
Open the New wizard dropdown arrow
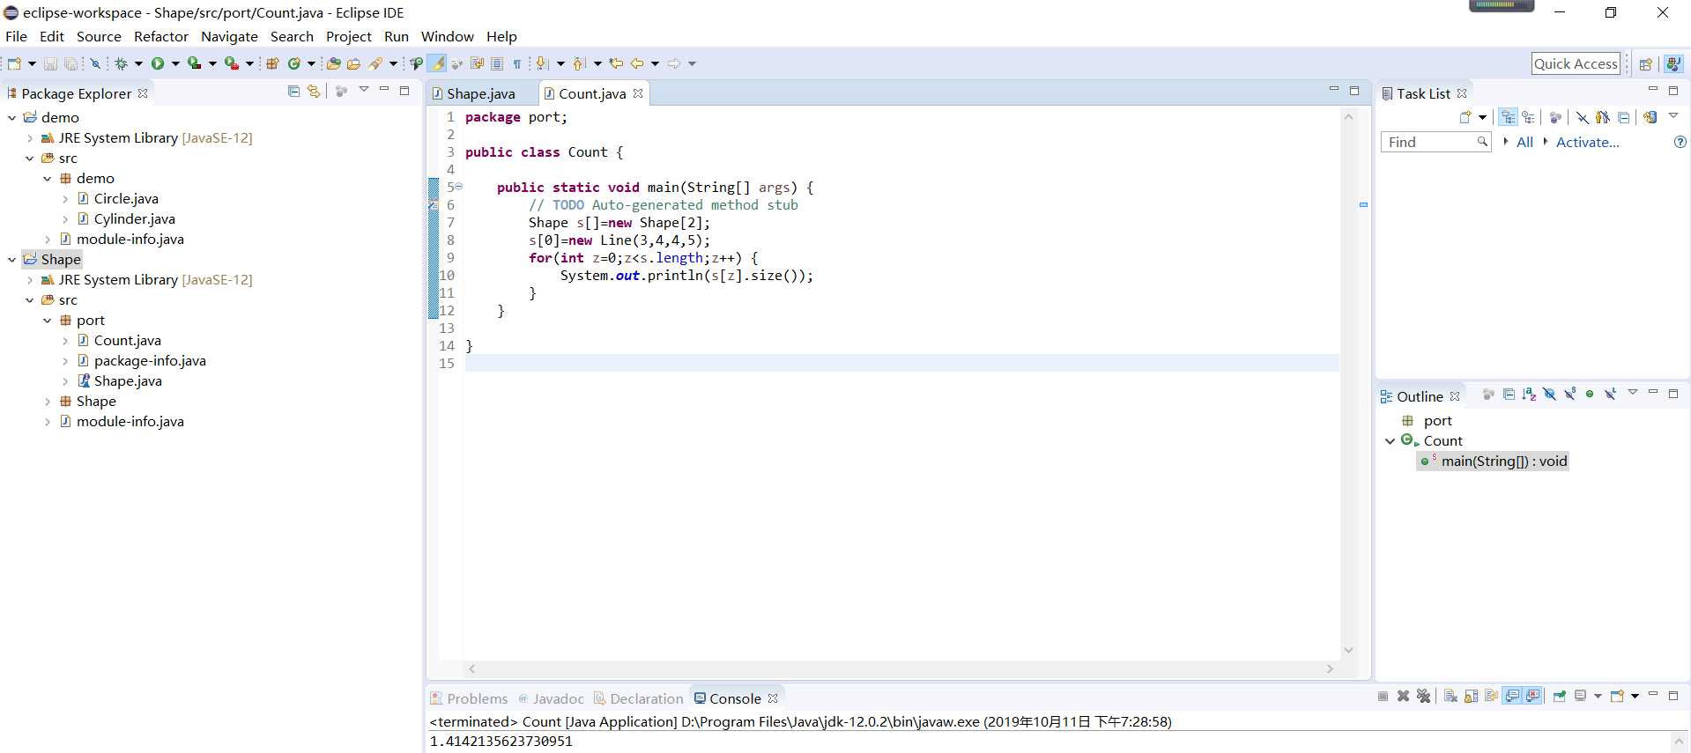coord(32,63)
